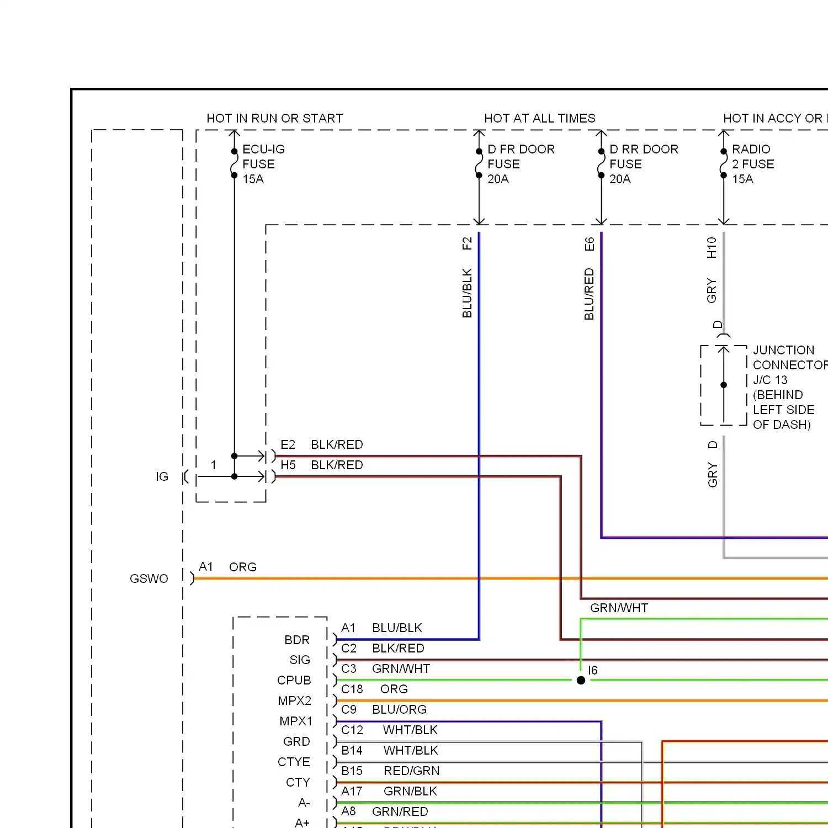This screenshot has height=828, width=828.
Task: Click the CPUB terminal name
Action: click(294, 680)
